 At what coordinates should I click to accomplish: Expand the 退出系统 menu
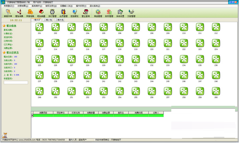pos(95,6)
